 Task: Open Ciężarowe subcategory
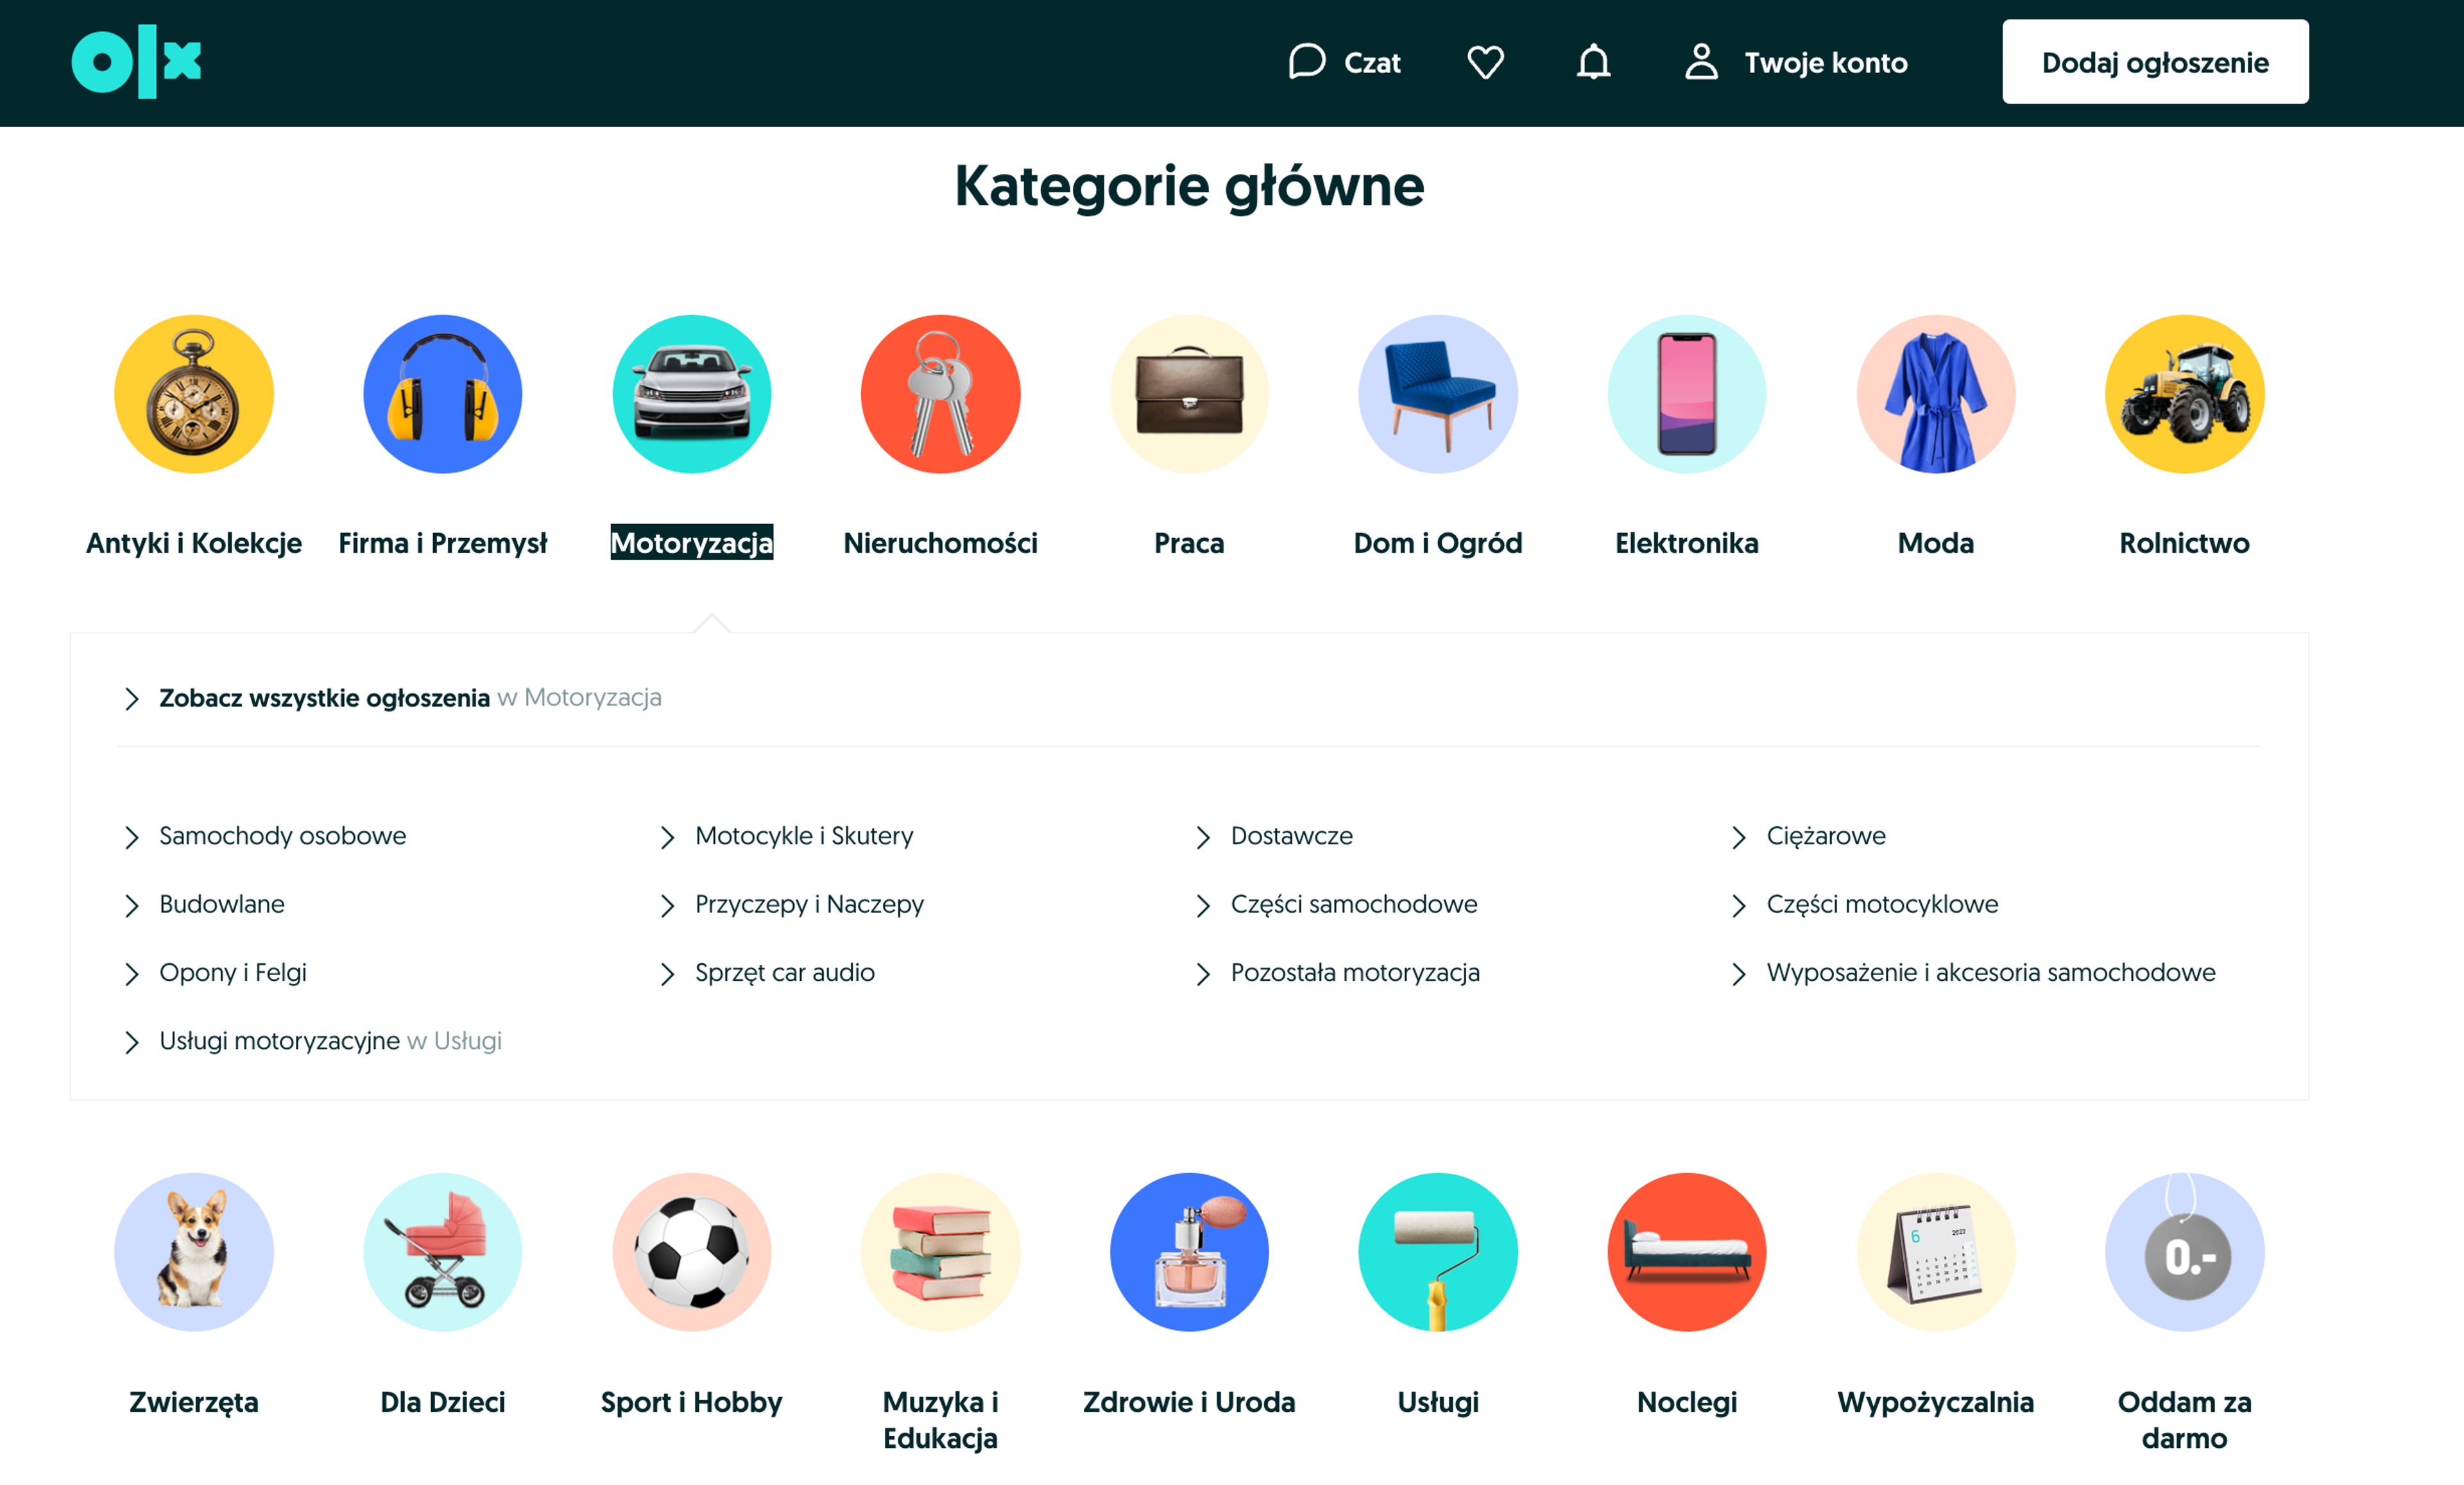[x=1826, y=836]
